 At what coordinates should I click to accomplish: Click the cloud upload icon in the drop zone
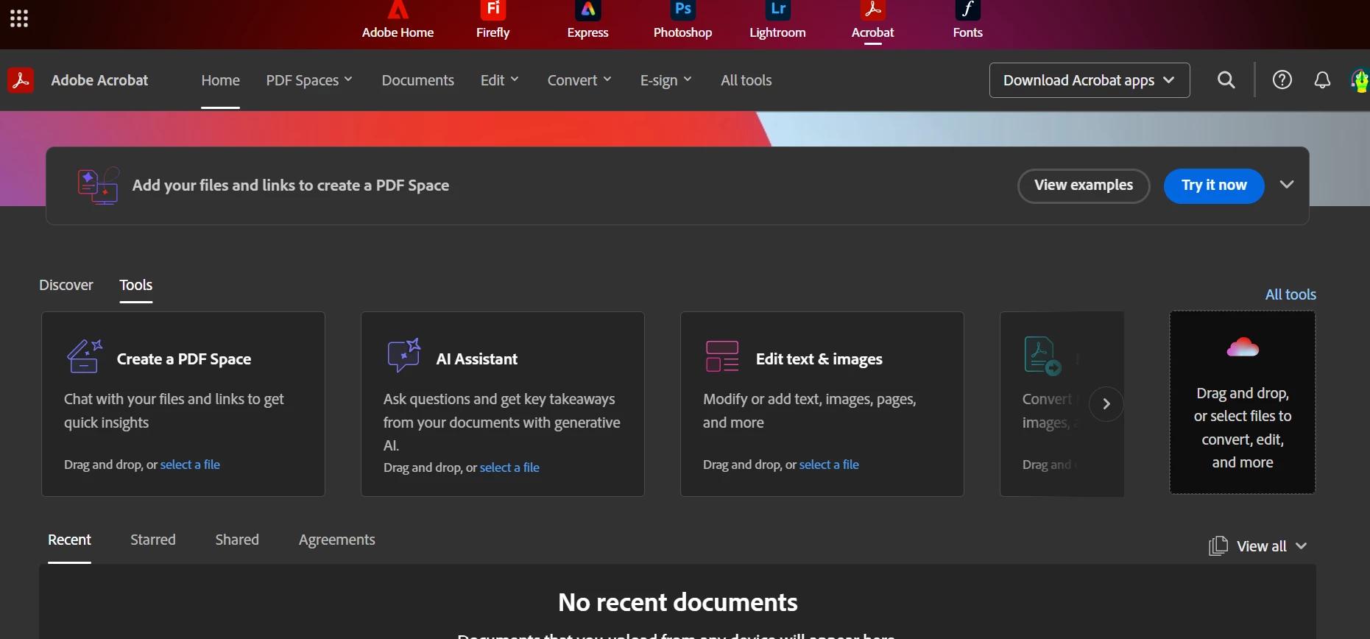pos(1243,347)
